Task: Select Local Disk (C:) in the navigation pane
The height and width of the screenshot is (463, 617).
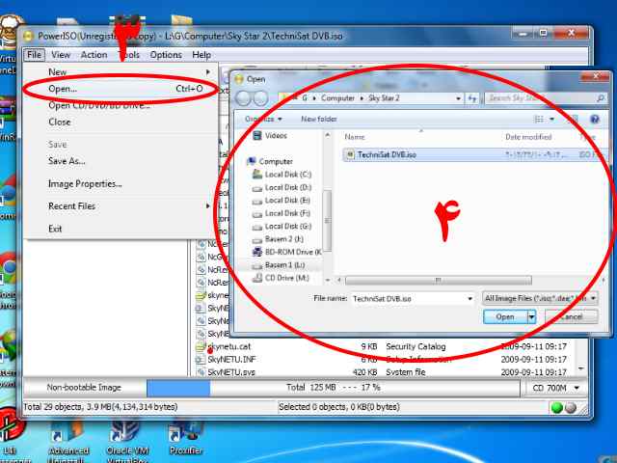Action: (x=287, y=175)
